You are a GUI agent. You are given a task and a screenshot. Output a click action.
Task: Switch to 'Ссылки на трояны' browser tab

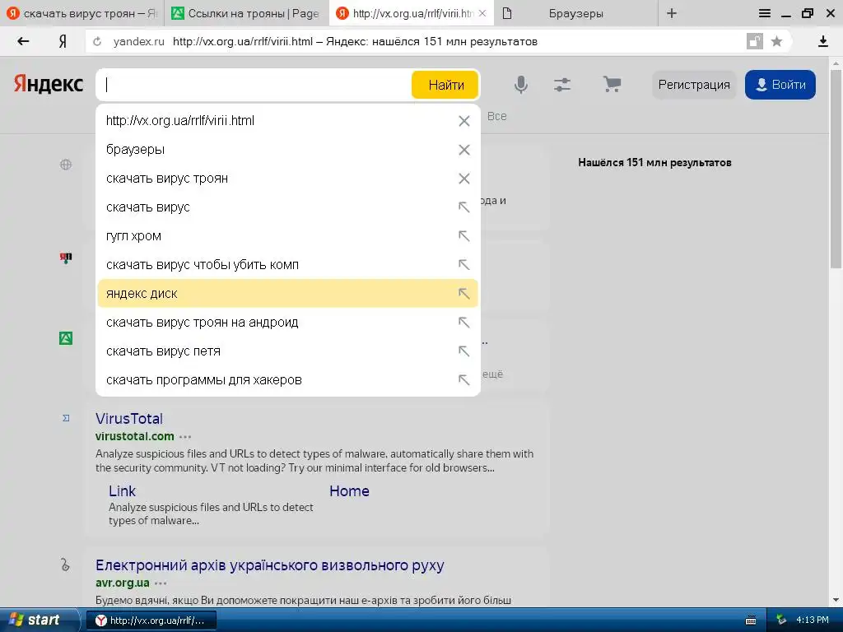[246, 13]
